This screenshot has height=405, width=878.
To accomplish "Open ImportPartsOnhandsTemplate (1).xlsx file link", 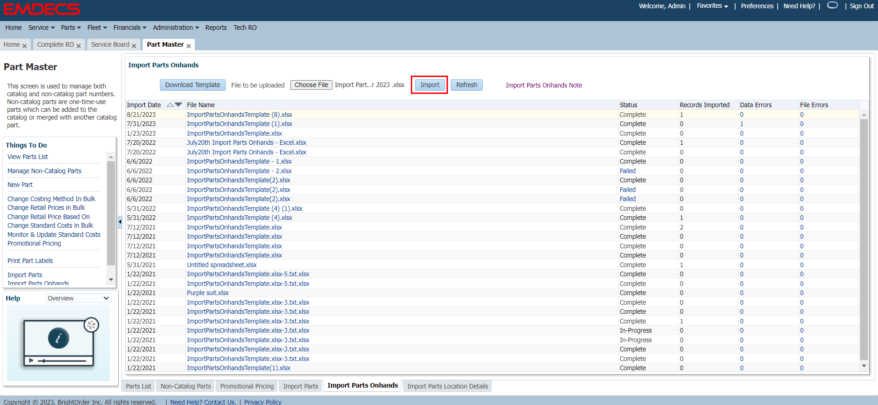I will (x=240, y=124).
